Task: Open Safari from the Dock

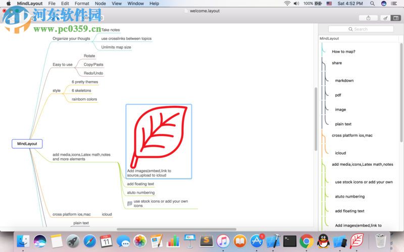Action: (x=90, y=241)
